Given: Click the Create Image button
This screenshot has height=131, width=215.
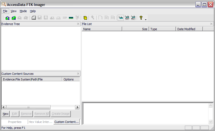Looking at the screenshot, I should pos(61,114).
